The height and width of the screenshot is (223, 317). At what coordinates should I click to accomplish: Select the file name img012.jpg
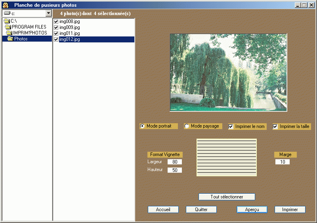(x=70, y=39)
